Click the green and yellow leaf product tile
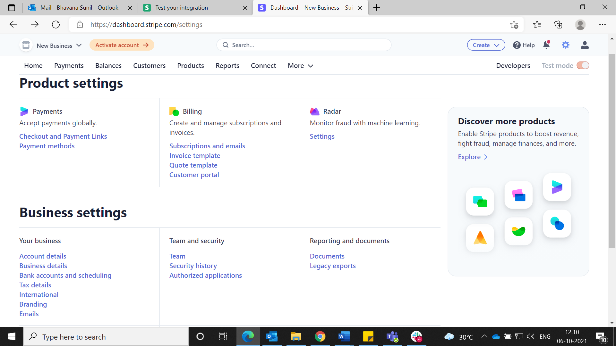Screen dimensions: 616x346 pyautogui.click(x=518, y=231)
